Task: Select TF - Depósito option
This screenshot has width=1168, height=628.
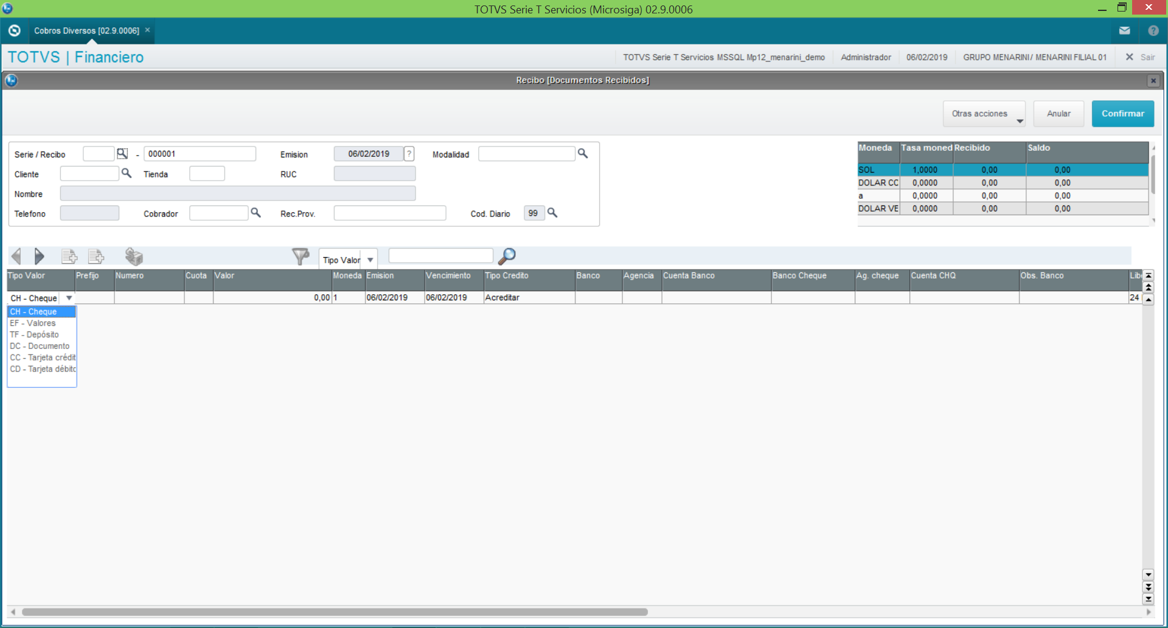Action: point(41,335)
